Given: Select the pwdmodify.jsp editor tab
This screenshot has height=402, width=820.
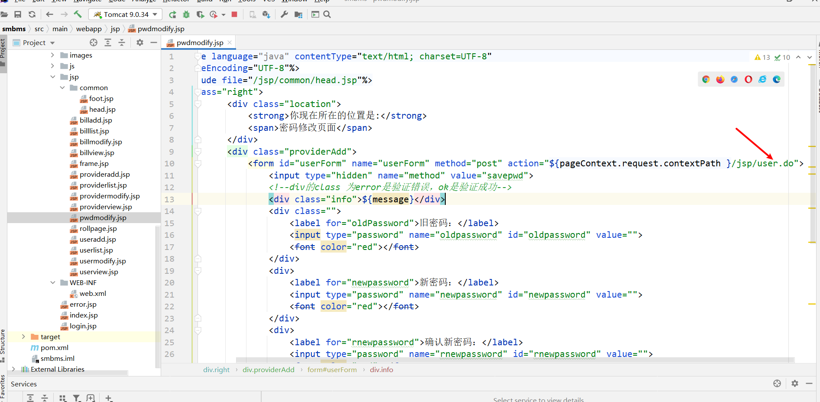Looking at the screenshot, I should tap(199, 42).
